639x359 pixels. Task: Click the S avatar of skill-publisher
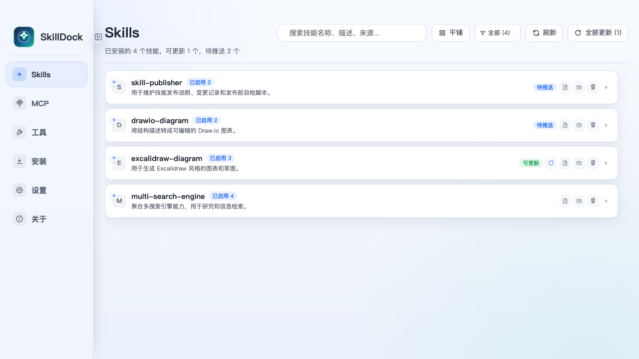(x=119, y=87)
